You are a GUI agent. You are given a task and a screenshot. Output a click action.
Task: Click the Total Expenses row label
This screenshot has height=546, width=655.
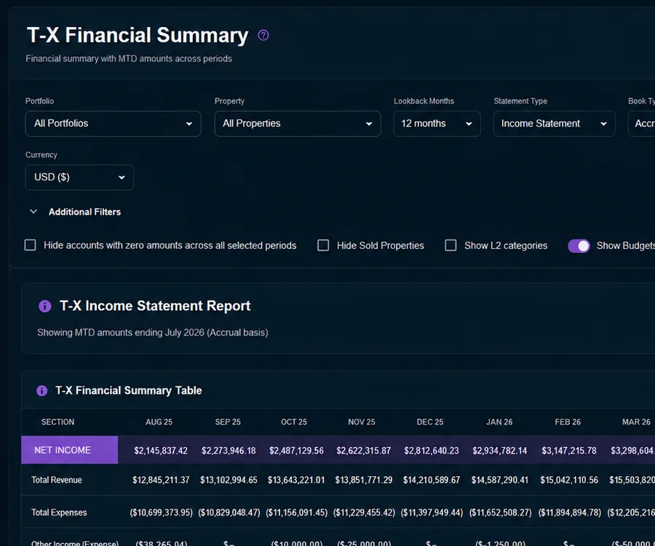[59, 513]
